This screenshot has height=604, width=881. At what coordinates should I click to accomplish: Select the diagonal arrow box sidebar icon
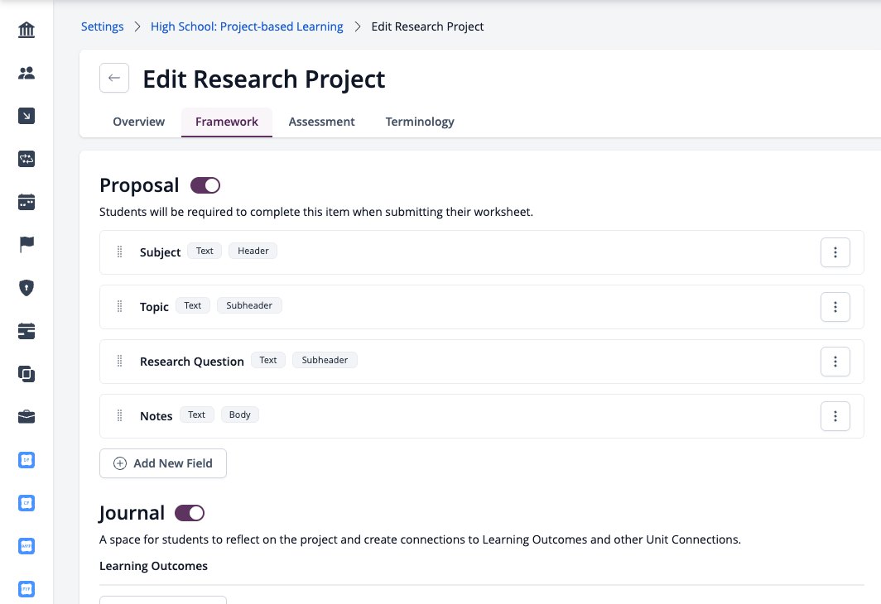click(x=26, y=116)
